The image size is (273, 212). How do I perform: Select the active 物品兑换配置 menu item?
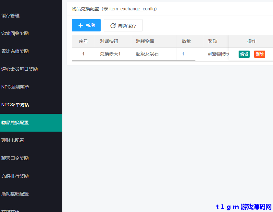[15, 123]
